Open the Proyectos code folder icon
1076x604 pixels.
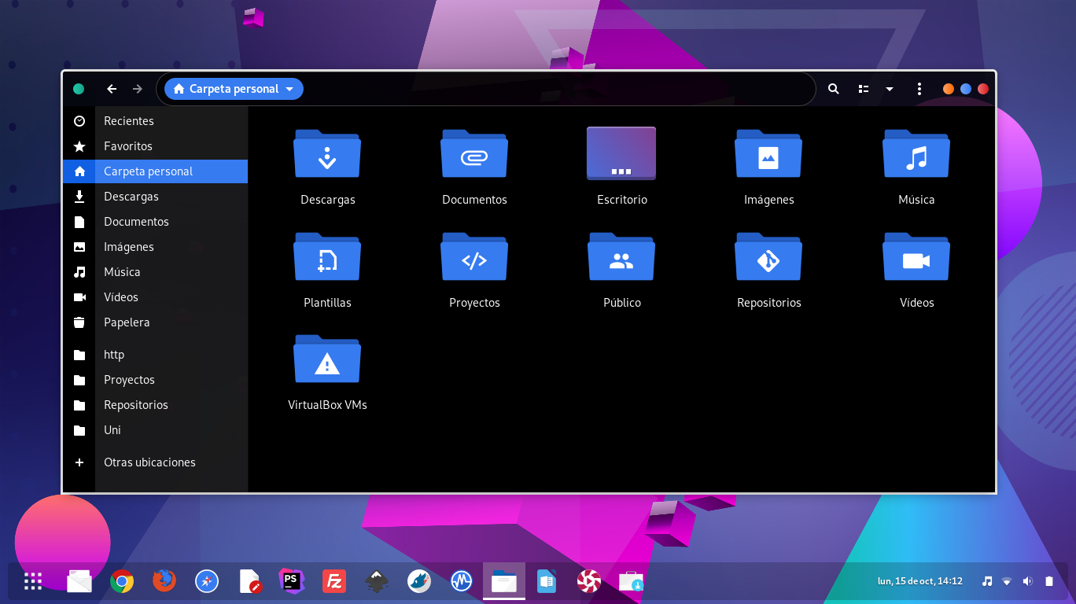coord(474,256)
